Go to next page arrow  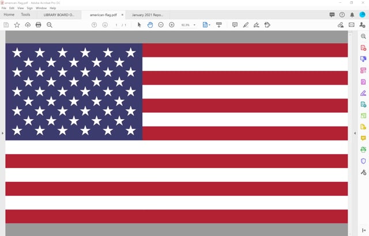[x=105, y=25]
